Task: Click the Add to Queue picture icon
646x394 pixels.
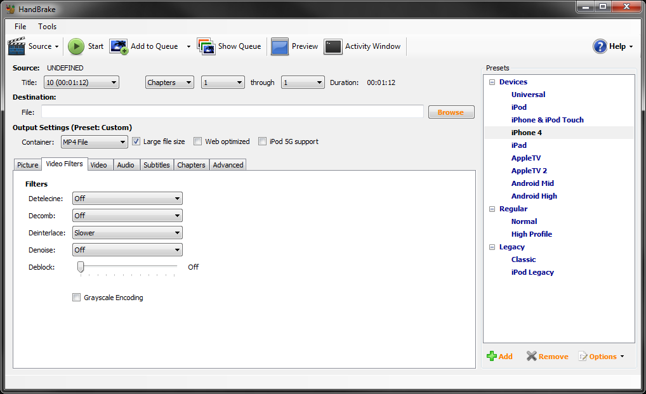Action: coord(119,46)
